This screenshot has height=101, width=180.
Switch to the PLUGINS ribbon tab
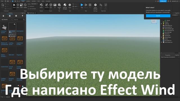[x=48, y=1]
